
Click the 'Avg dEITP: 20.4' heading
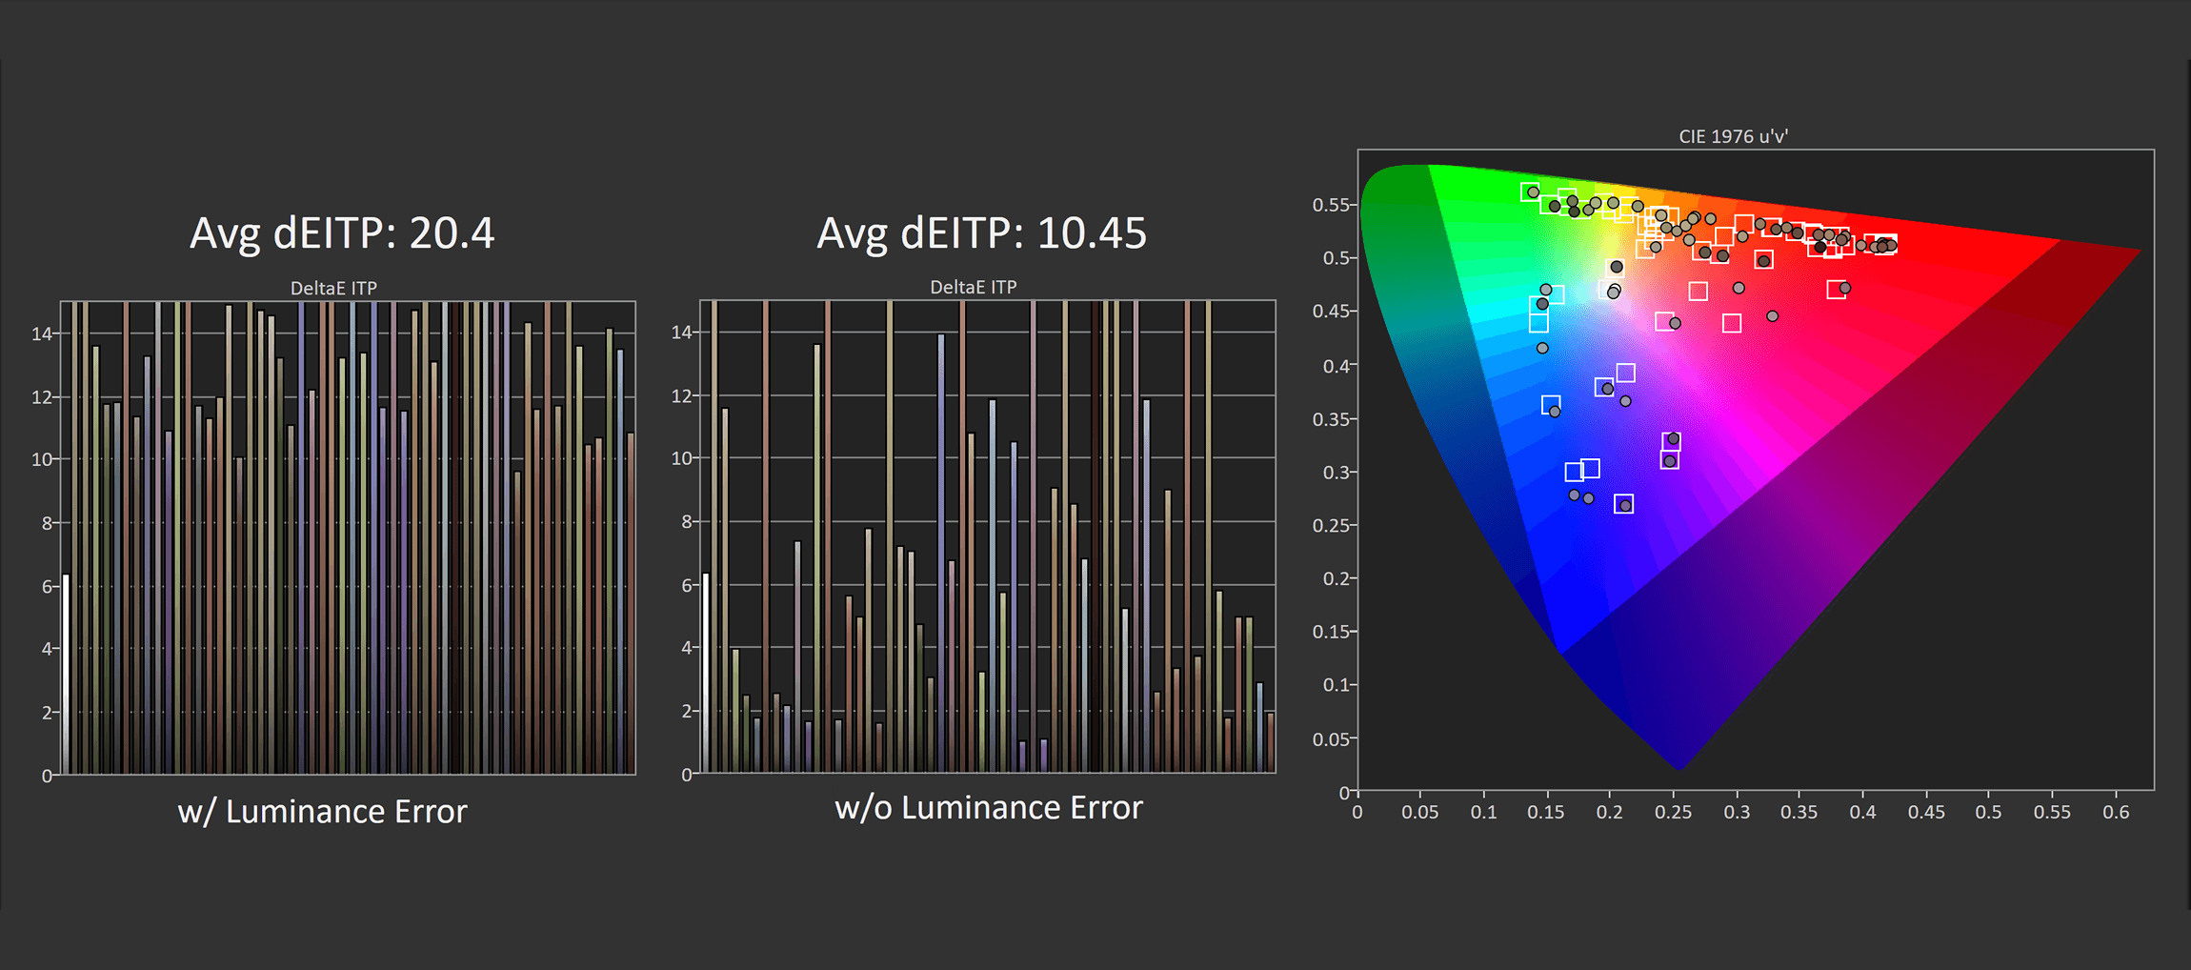tap(342, 233)
